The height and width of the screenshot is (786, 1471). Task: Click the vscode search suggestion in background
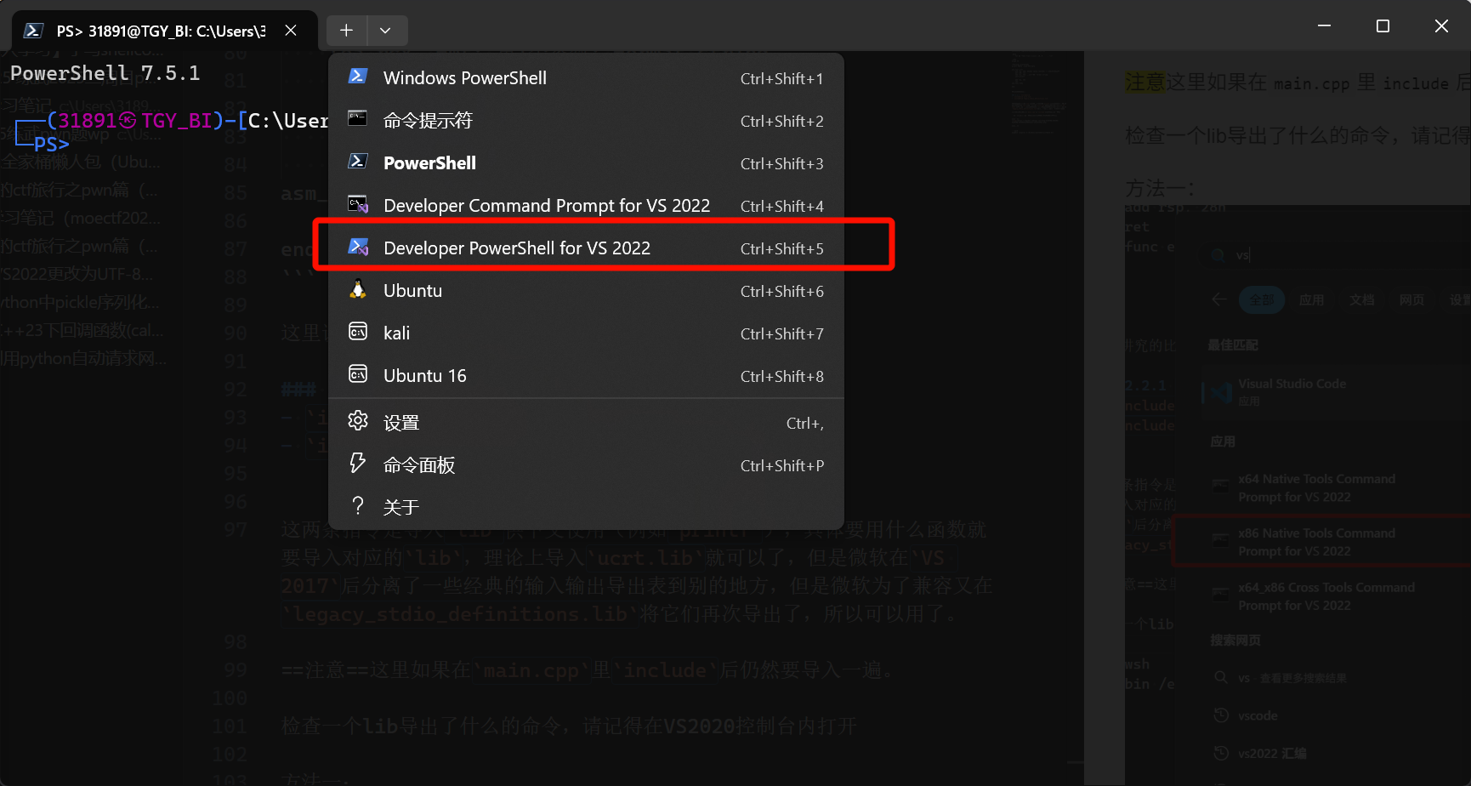click(x=1258, y=715)
